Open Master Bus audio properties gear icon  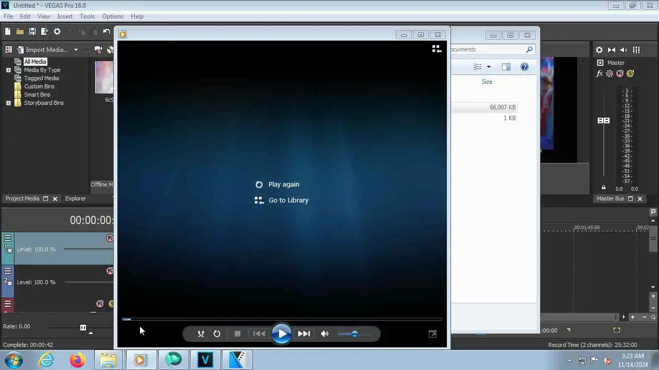[599, 50]
